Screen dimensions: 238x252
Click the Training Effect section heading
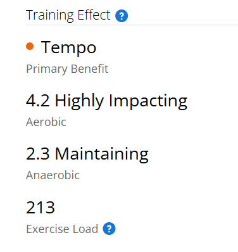coord(68,15)
